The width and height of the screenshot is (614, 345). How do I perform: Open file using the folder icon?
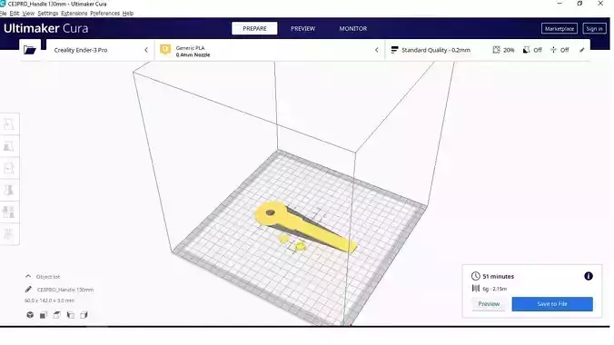[x=30, y=50]
